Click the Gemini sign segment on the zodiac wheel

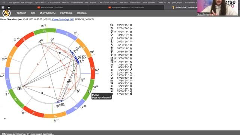66,34
